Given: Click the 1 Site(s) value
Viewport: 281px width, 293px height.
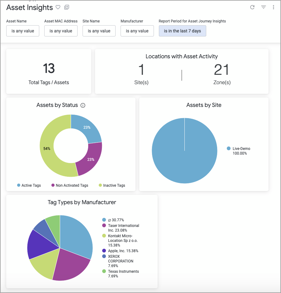Looking at the screenshot, I should pos(141,70).
